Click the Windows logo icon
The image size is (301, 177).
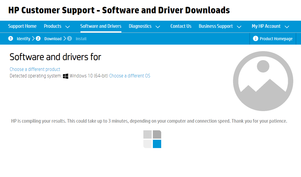pyautogui.click(x=66, y=76)
